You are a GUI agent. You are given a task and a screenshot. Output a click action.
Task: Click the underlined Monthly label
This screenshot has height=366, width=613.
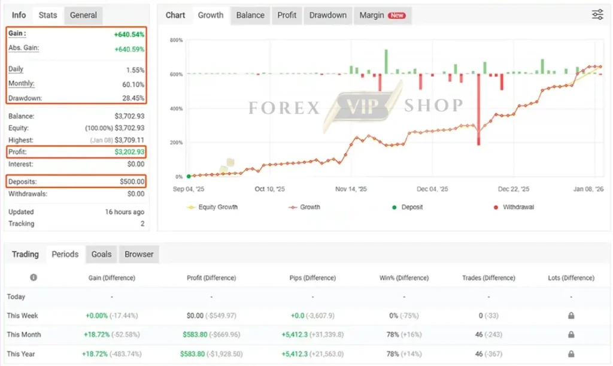coord(21,83)
